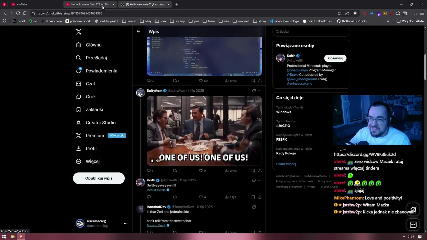Open the X logo home link
The height and width of the screenshot is (240, 427).
click(79, 32)
